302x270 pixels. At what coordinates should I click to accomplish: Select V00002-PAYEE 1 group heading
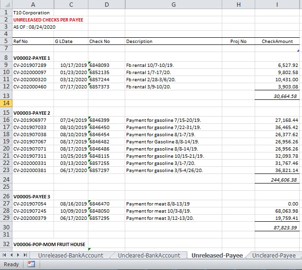(x=32, y=58)
